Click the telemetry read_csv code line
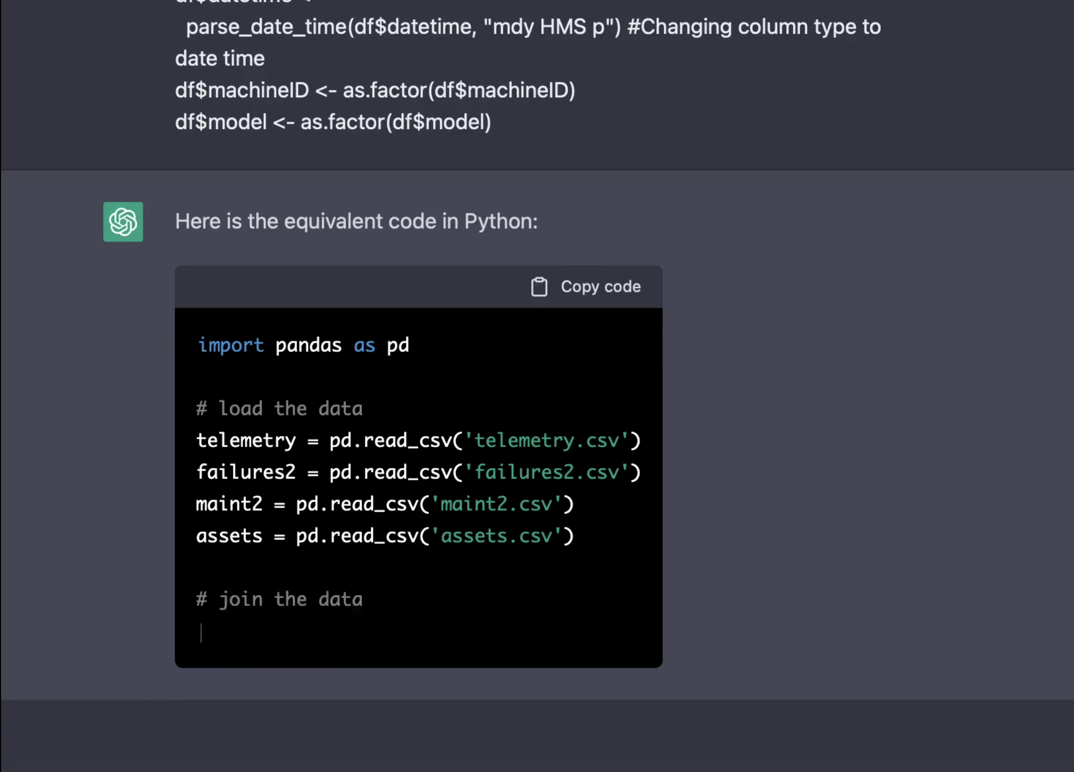 click(x=419, y=440)
